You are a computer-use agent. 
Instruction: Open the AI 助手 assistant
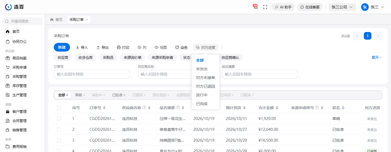pos(283,7)
